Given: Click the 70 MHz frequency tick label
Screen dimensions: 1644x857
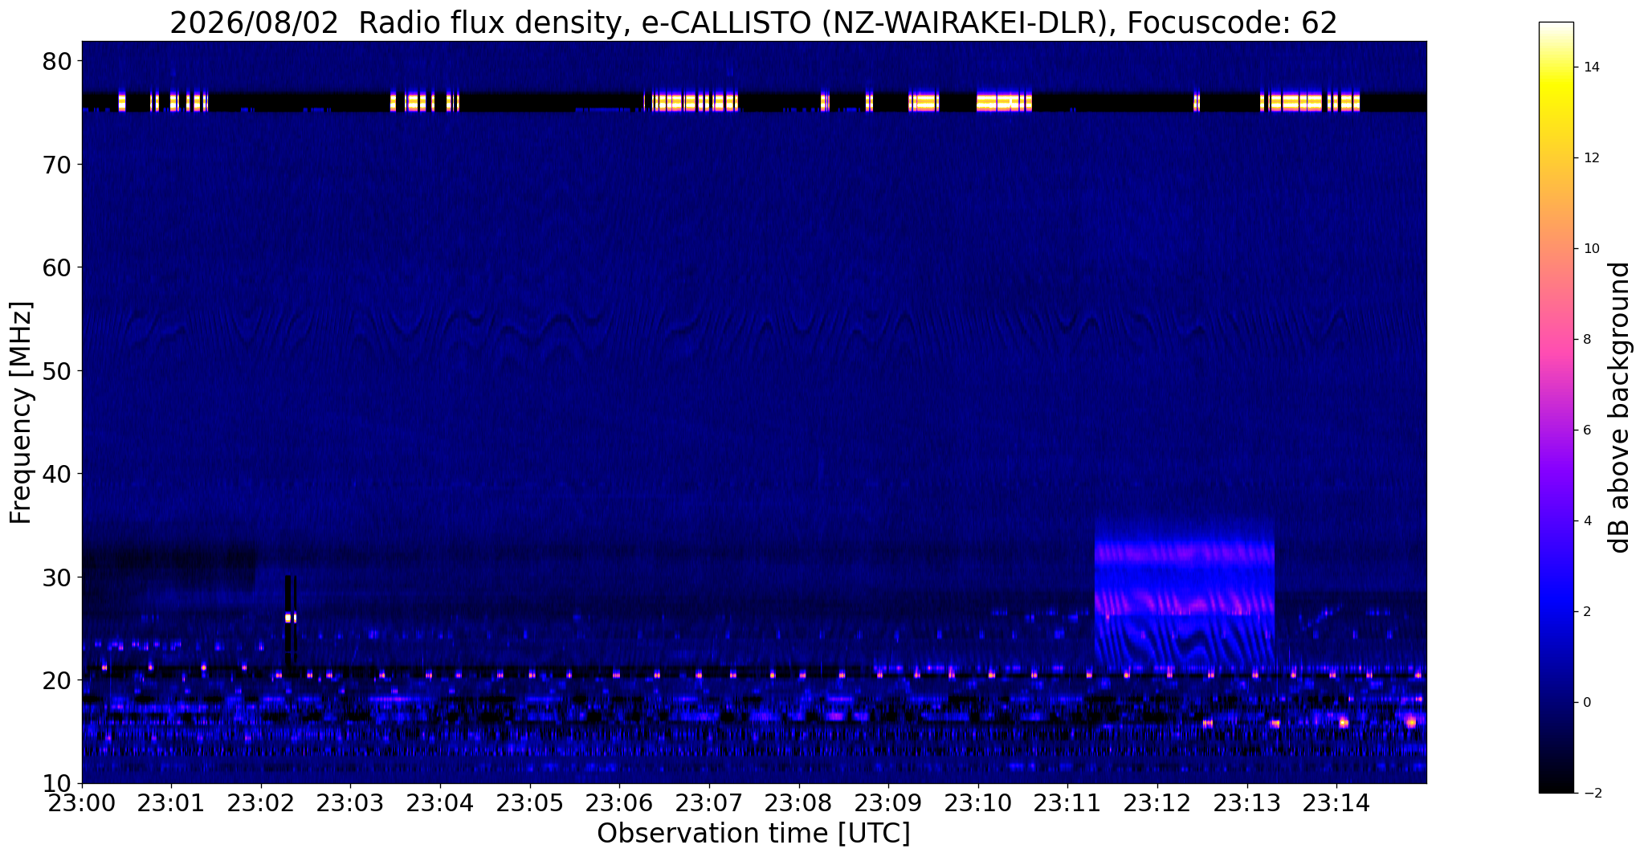Looking at the screenshot, I should (58, 165).
